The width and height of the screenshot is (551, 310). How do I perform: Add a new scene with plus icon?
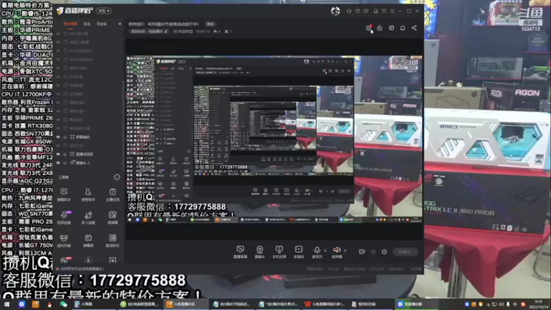pyautogui.click(x=120, y=24)
